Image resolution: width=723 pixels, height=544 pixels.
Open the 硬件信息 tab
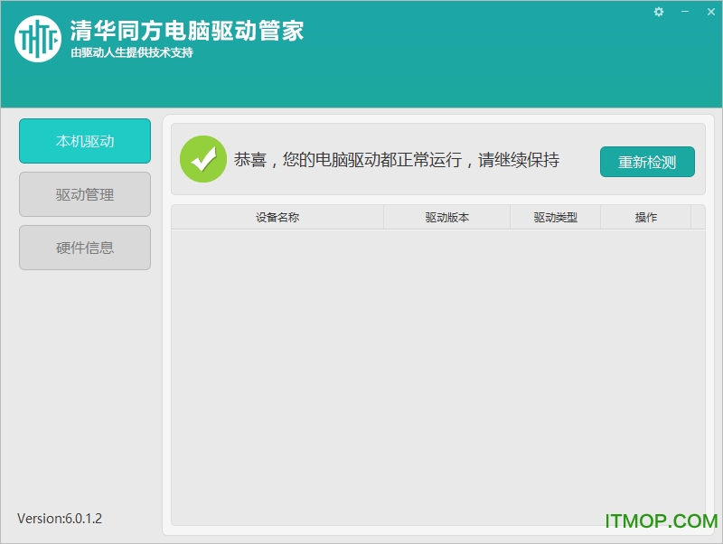[85, 248]
